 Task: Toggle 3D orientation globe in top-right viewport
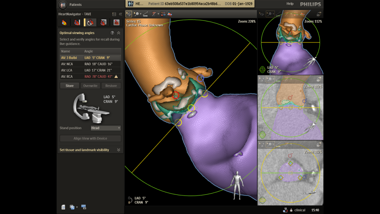pos(262,69)
